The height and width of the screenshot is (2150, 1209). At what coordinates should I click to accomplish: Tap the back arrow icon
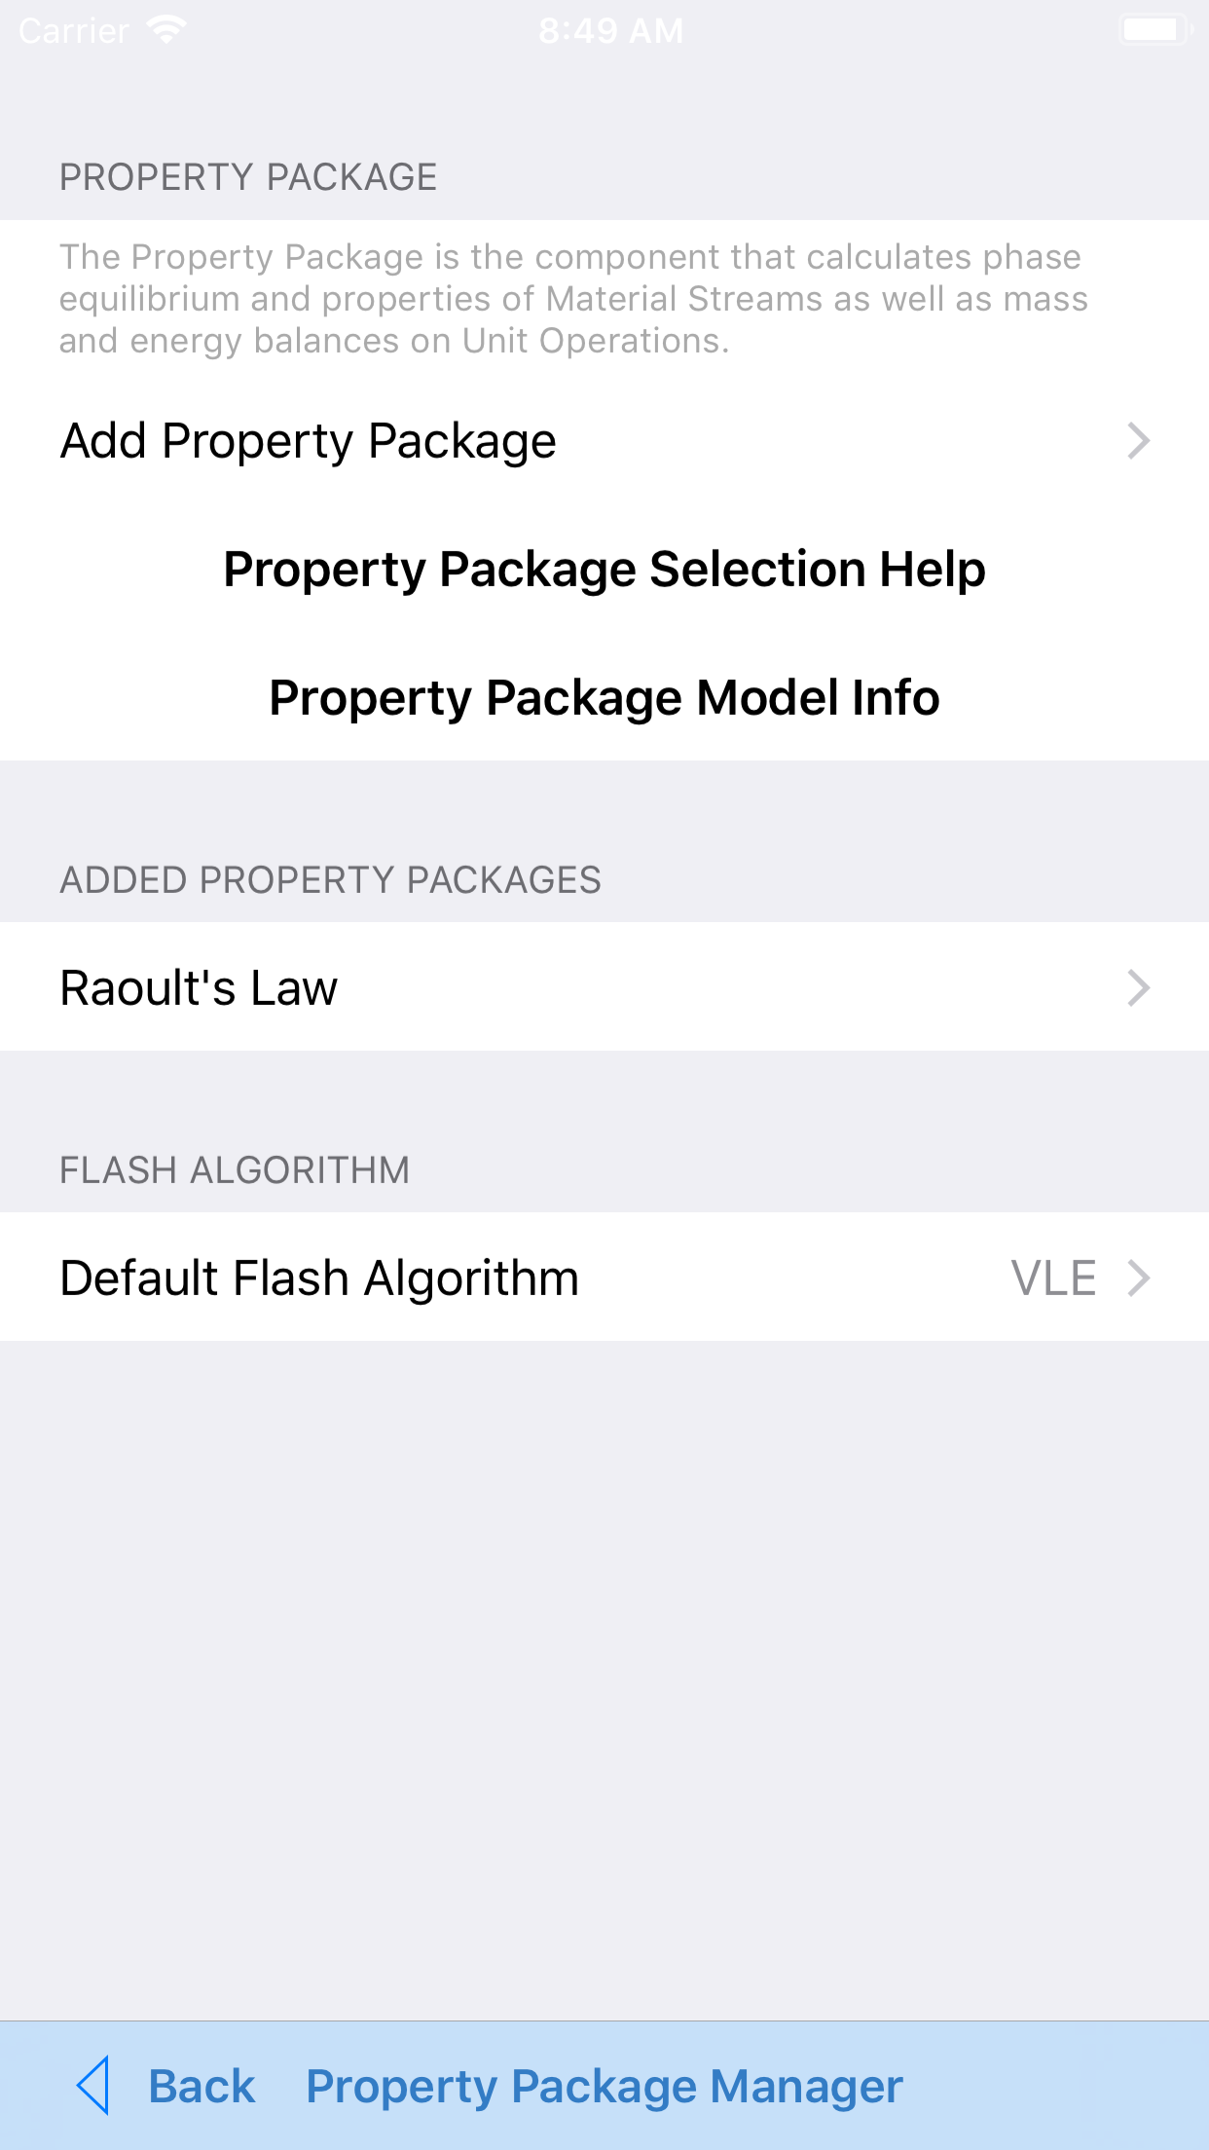click(x=93, y=2085)
